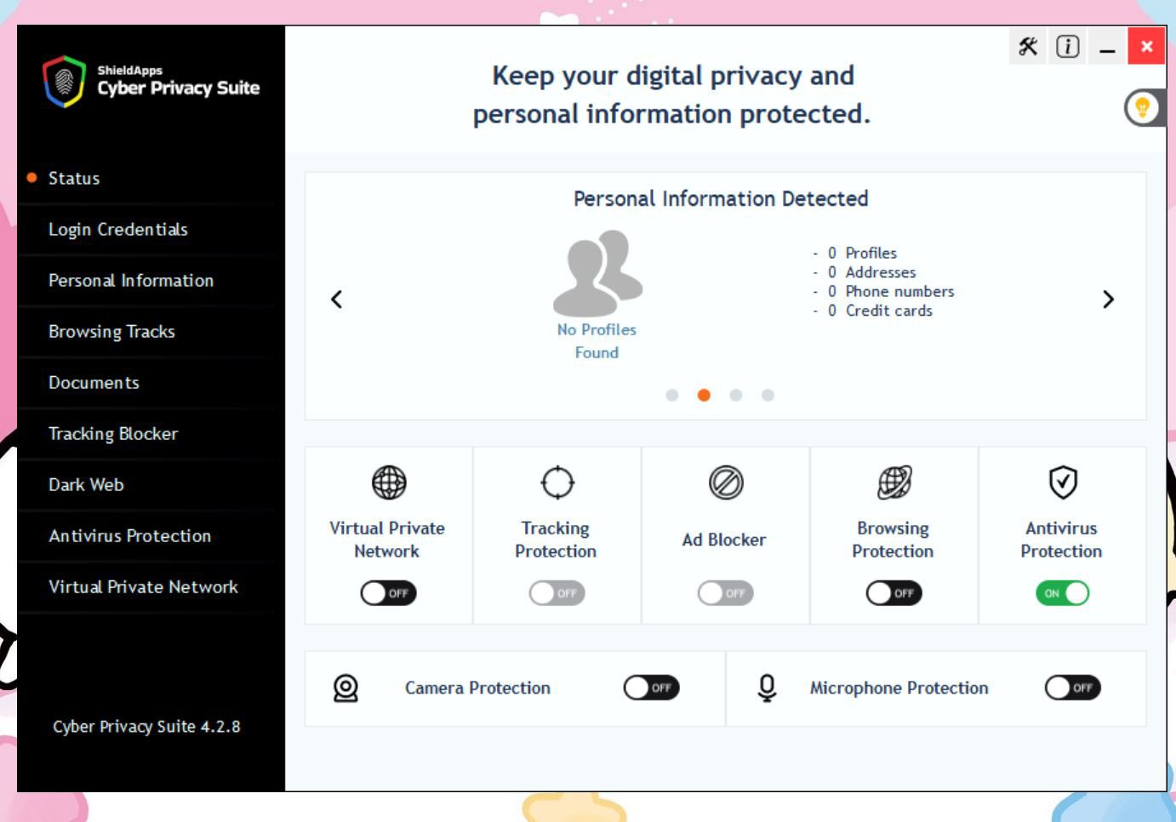This screenshot has height=822, width=1176.
Task: Enable the Microphone Protection switch
Action: coord(1073,688)
